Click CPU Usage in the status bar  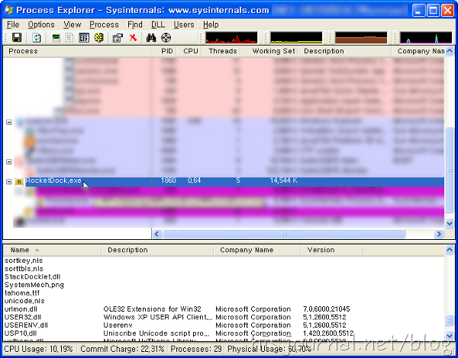click(39, 349)
